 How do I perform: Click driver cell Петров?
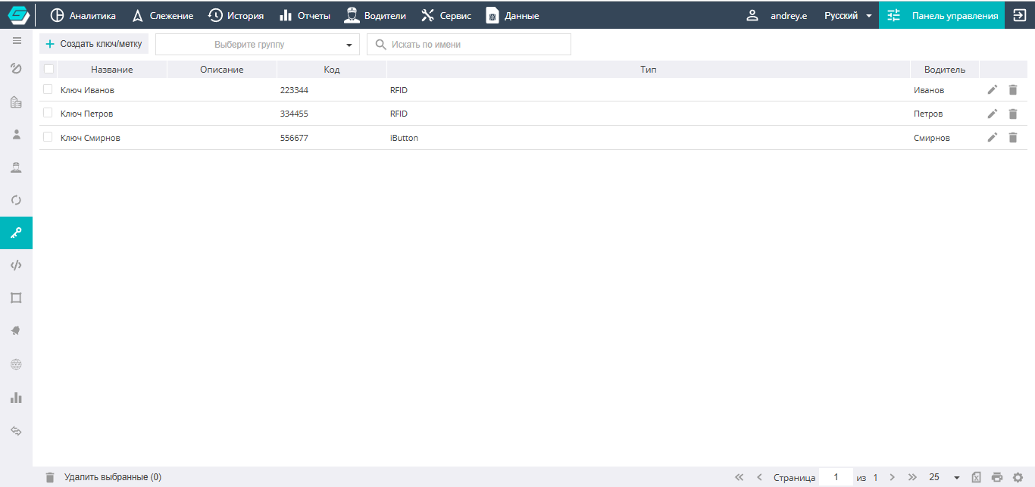pyautogui.click(x=928, y=114)
